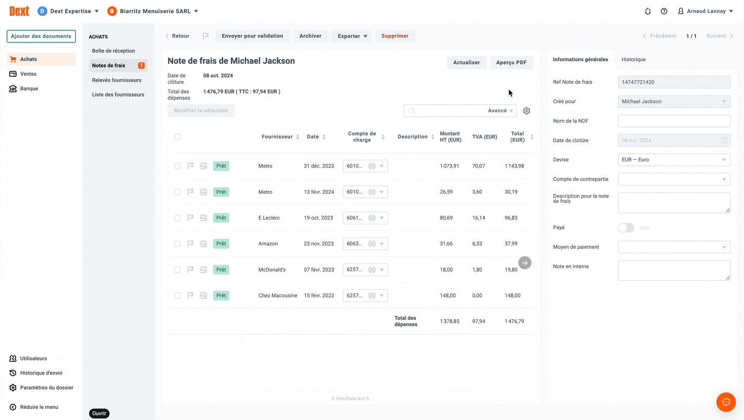Open the help question mark icon

click(x=664, y=11)
